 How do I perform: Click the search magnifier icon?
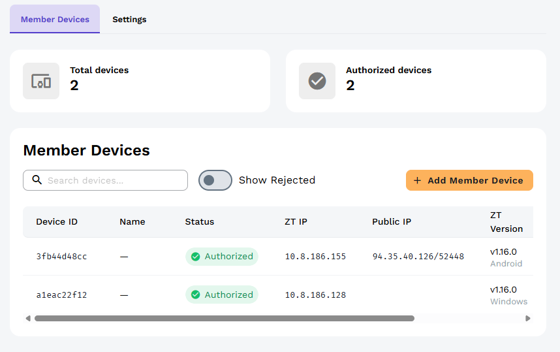(x=37, y=180)
